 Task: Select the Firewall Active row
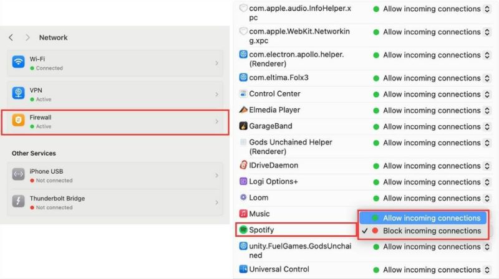tap(115, 122)
